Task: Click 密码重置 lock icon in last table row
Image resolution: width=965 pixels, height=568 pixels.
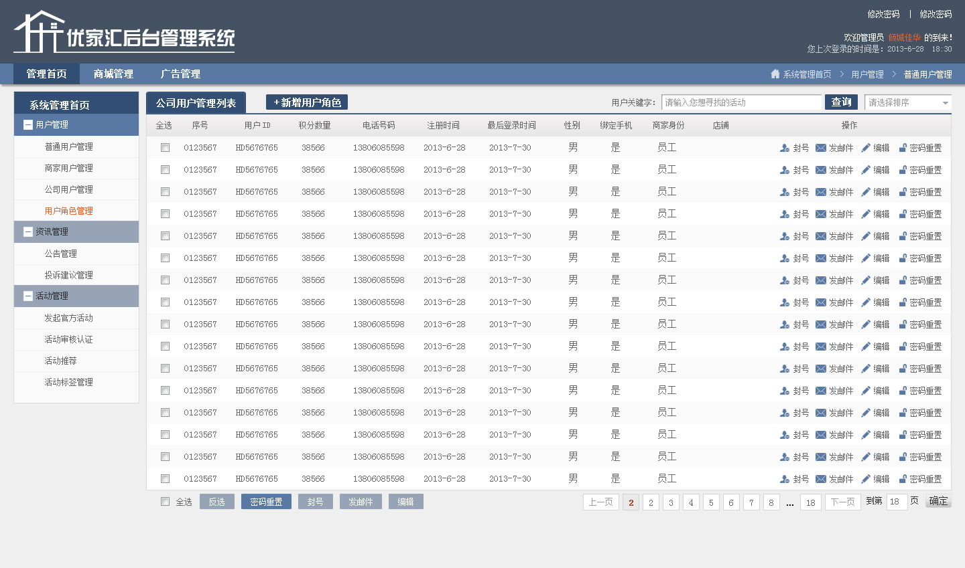Action: click(903, 479)
